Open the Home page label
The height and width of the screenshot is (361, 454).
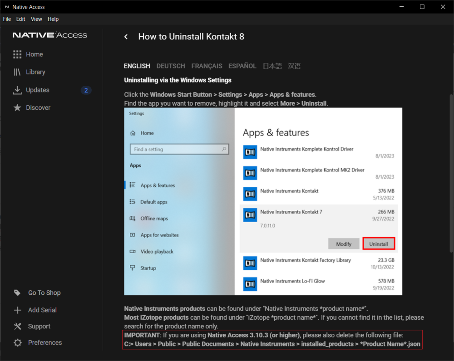pos(35,54)
